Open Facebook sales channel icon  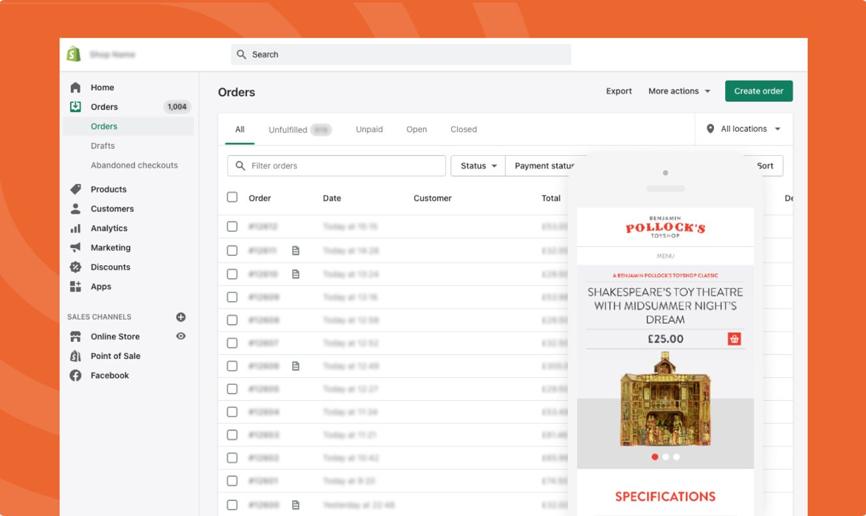coord(76,375)
